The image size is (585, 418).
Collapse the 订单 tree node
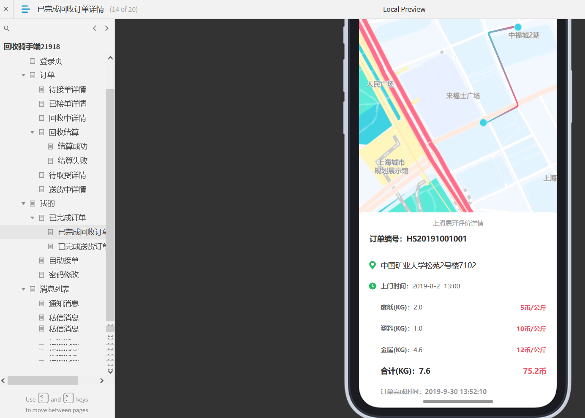[24, 75]
